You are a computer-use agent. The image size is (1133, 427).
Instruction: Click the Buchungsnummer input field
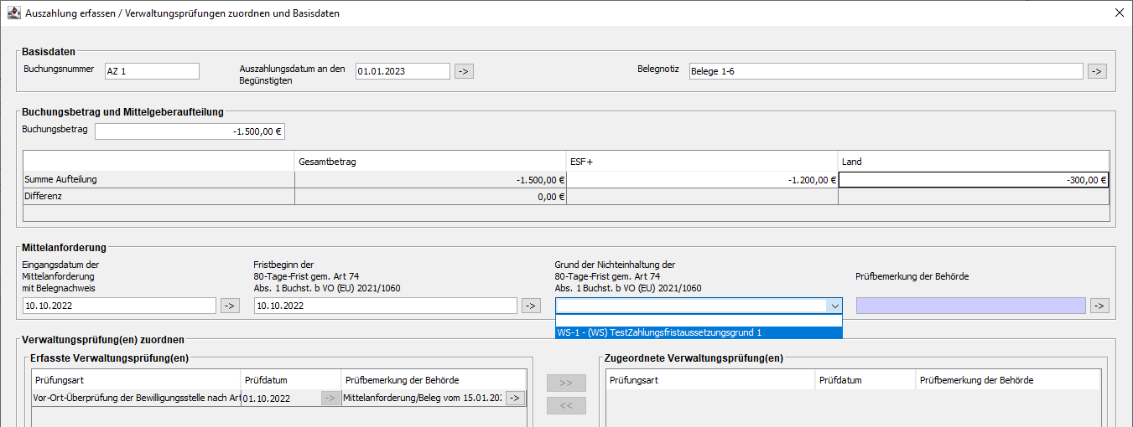152,71
